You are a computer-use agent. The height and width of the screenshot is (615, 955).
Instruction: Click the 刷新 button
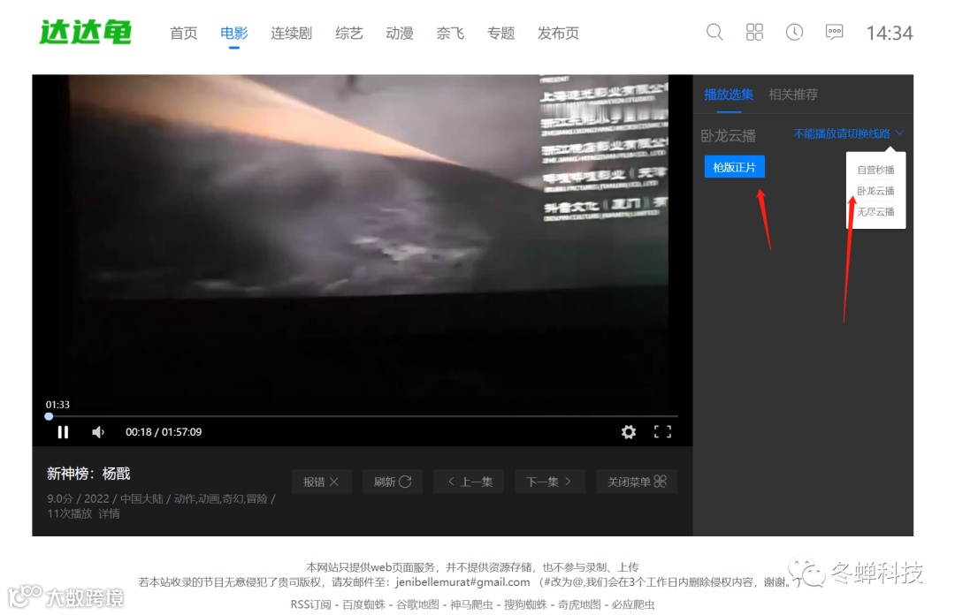point(393,482)
